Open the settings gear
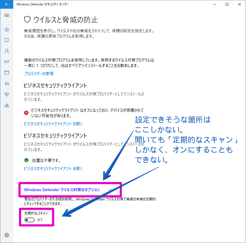This screenshot has height=243, width=246. click(x=7, y=235)
